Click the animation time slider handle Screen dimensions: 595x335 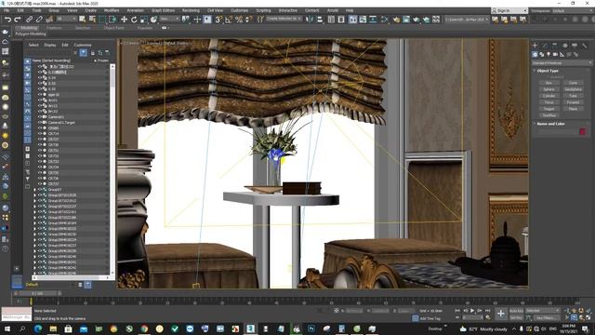(x=37, y=293)
